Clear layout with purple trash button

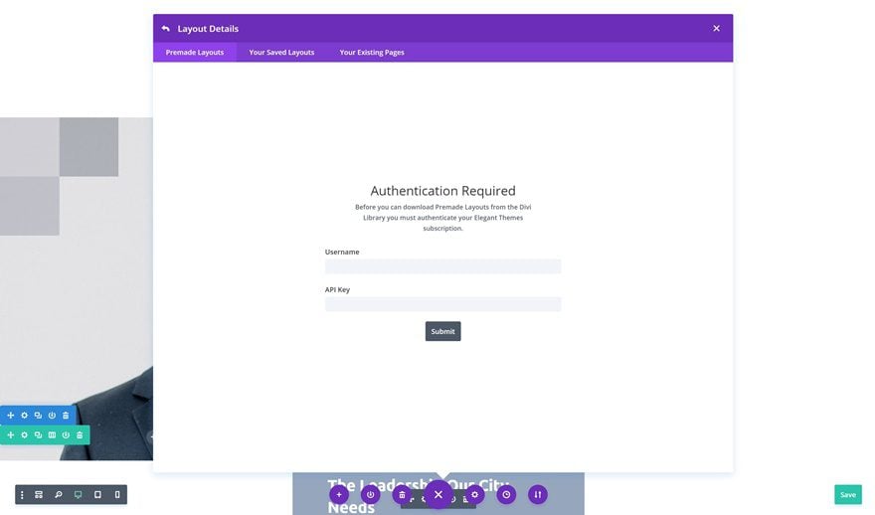click(402, 495)
